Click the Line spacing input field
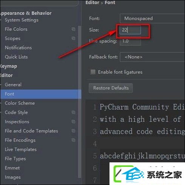Viewport: 185px width, 185px height. tap(130, 41)
